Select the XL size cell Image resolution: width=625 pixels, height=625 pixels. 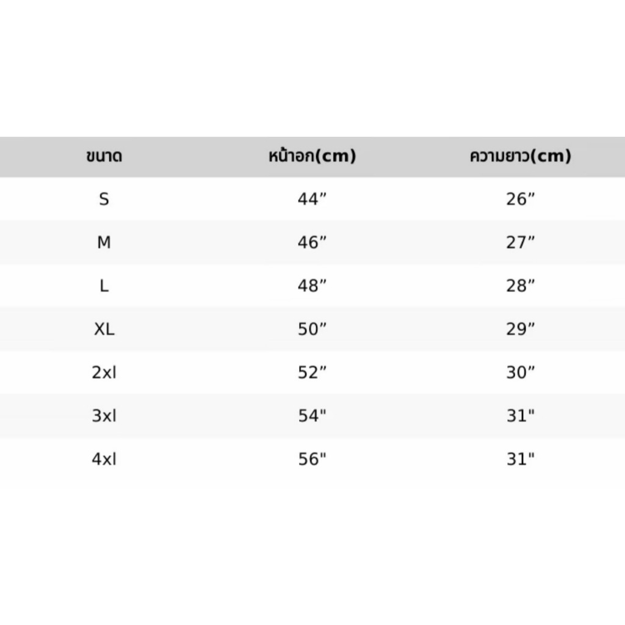[x=104, y=329]
